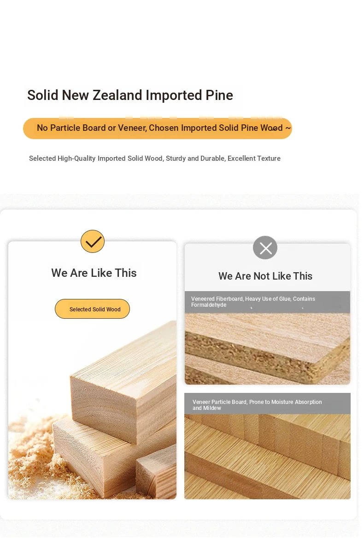The height and width of the screenshot is (538, 364).
Task: Click the yellow checkmark circle icon
Action: click(x=93, y=241)
